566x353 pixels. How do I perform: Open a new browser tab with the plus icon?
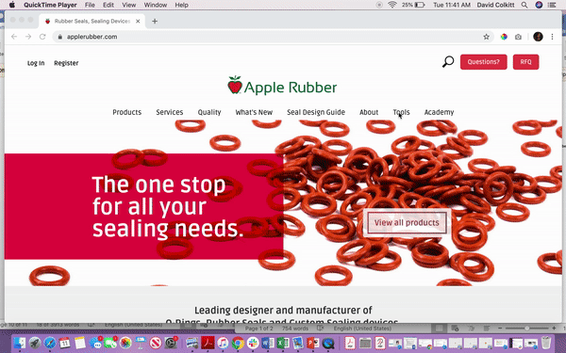[155, 22]
